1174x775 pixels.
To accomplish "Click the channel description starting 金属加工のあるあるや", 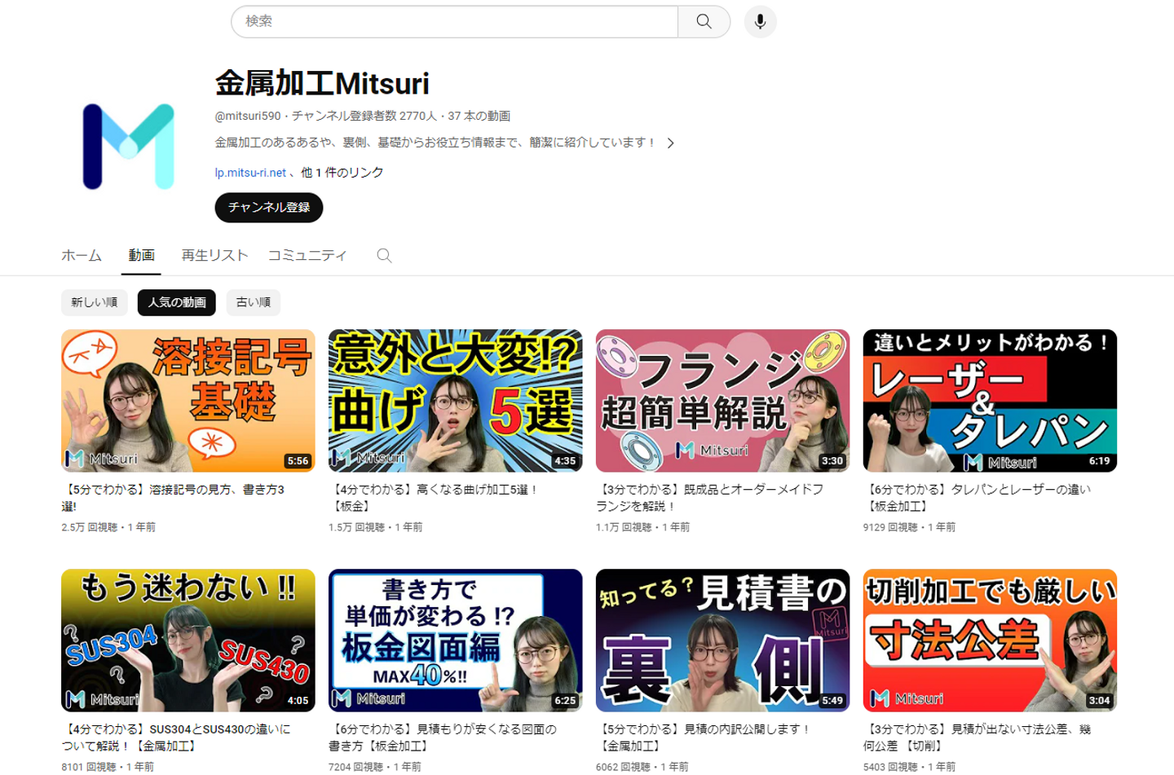I will (x=436, y=143).
